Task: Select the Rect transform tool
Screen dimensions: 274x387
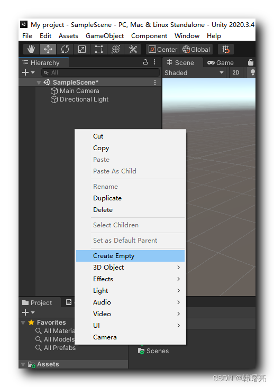Action: pos(99,49)
